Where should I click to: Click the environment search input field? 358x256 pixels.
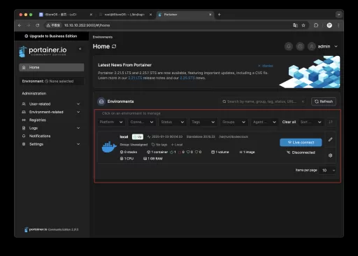tap(263, 101)
